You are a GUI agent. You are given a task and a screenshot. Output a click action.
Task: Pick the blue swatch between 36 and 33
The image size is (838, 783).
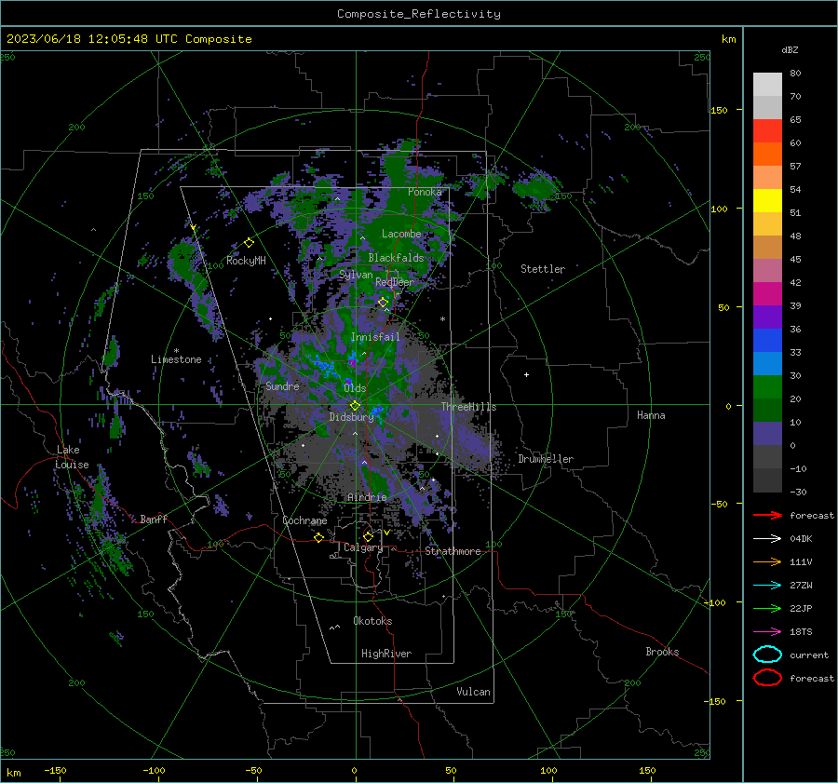(x=767, y=340)
